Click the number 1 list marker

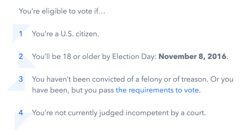pos(21,34)
